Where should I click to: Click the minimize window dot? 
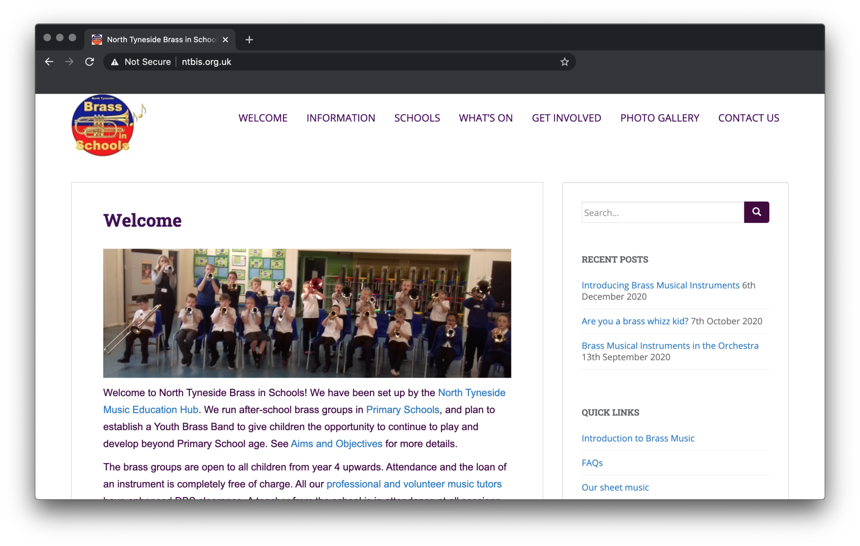(x=60, y=38)
